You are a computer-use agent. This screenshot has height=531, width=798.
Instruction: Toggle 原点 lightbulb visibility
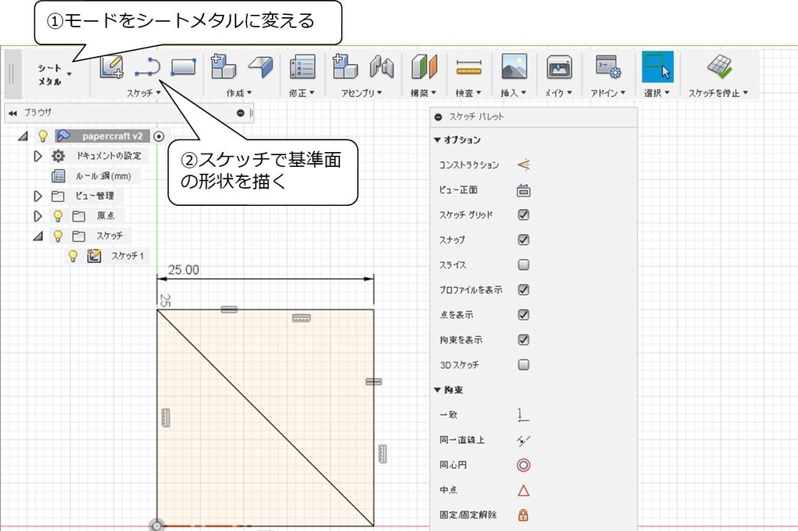coord(58,216)
